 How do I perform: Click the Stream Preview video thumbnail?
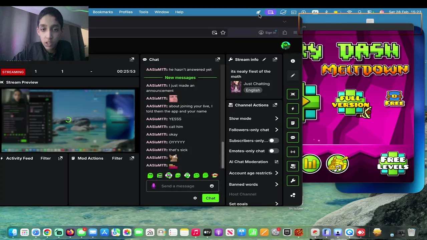(x=68, y=120)
